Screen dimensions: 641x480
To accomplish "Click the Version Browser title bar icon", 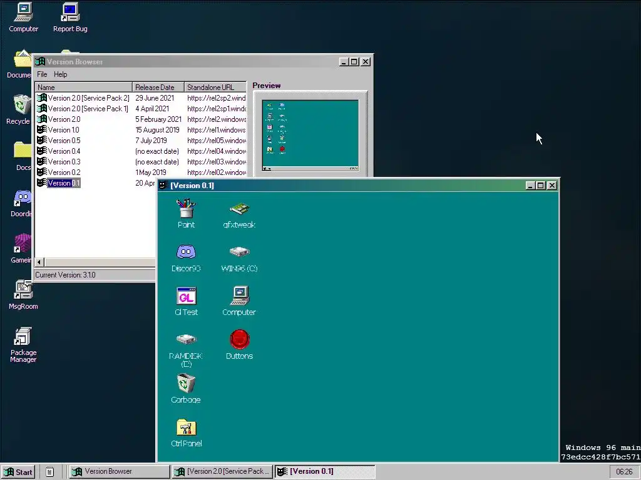I will point(39,62).
